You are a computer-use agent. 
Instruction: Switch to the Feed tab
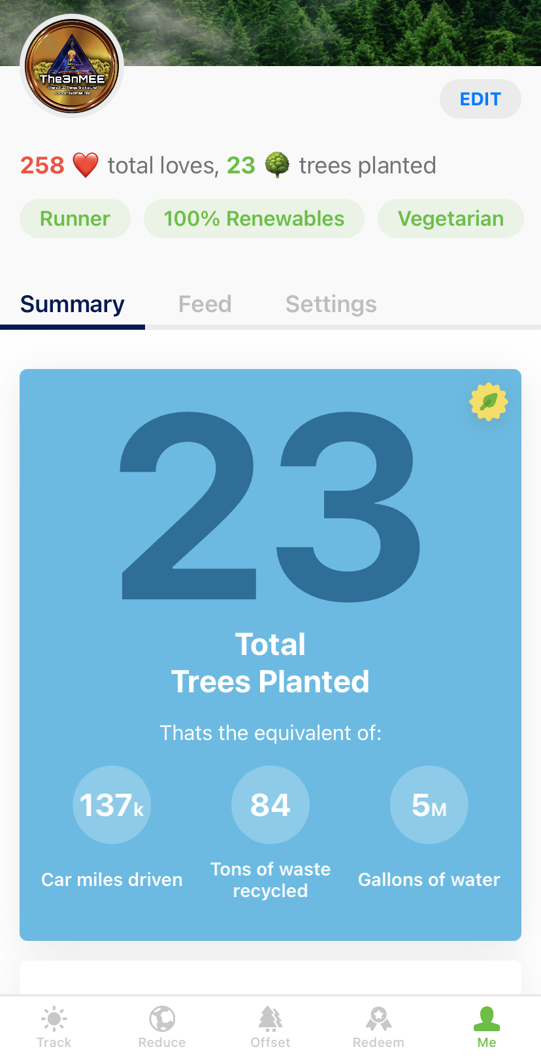click(x=205, y=304)
